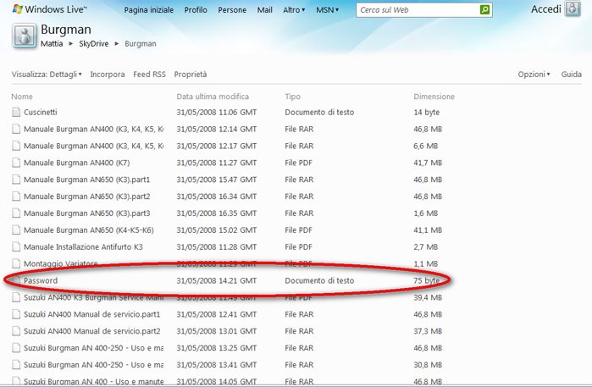Open the Persone section
Image resolution: width=592 pixels, height=387 pixels.
click(x=232, y=10)
